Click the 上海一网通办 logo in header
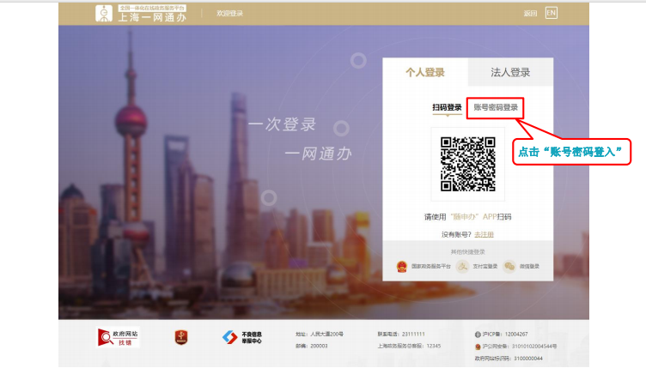This screenshot has height=368, width=646. [141, 13]
